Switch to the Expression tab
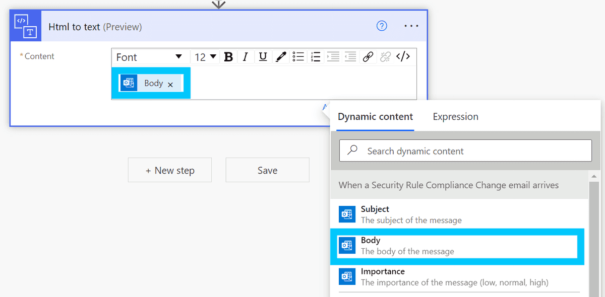The width and height of the screenshot is (605, 297). (x=456, y=117)
